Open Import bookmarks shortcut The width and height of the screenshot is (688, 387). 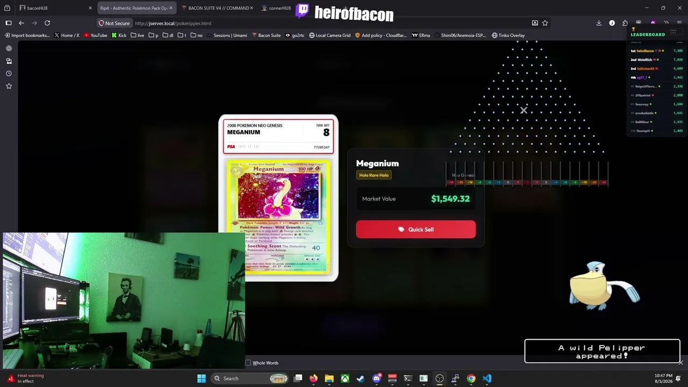[27, 35]
